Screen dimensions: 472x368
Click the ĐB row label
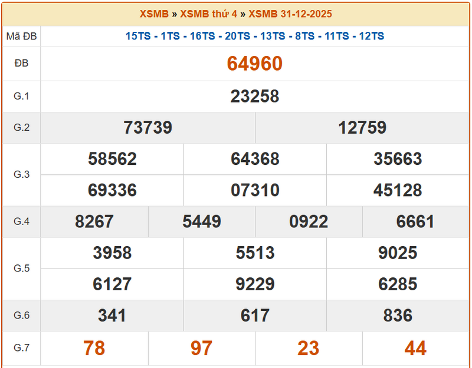coord(21,64)
